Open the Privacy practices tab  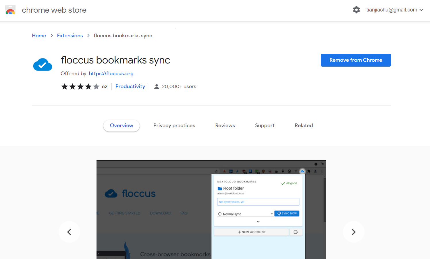pos(174,125)
